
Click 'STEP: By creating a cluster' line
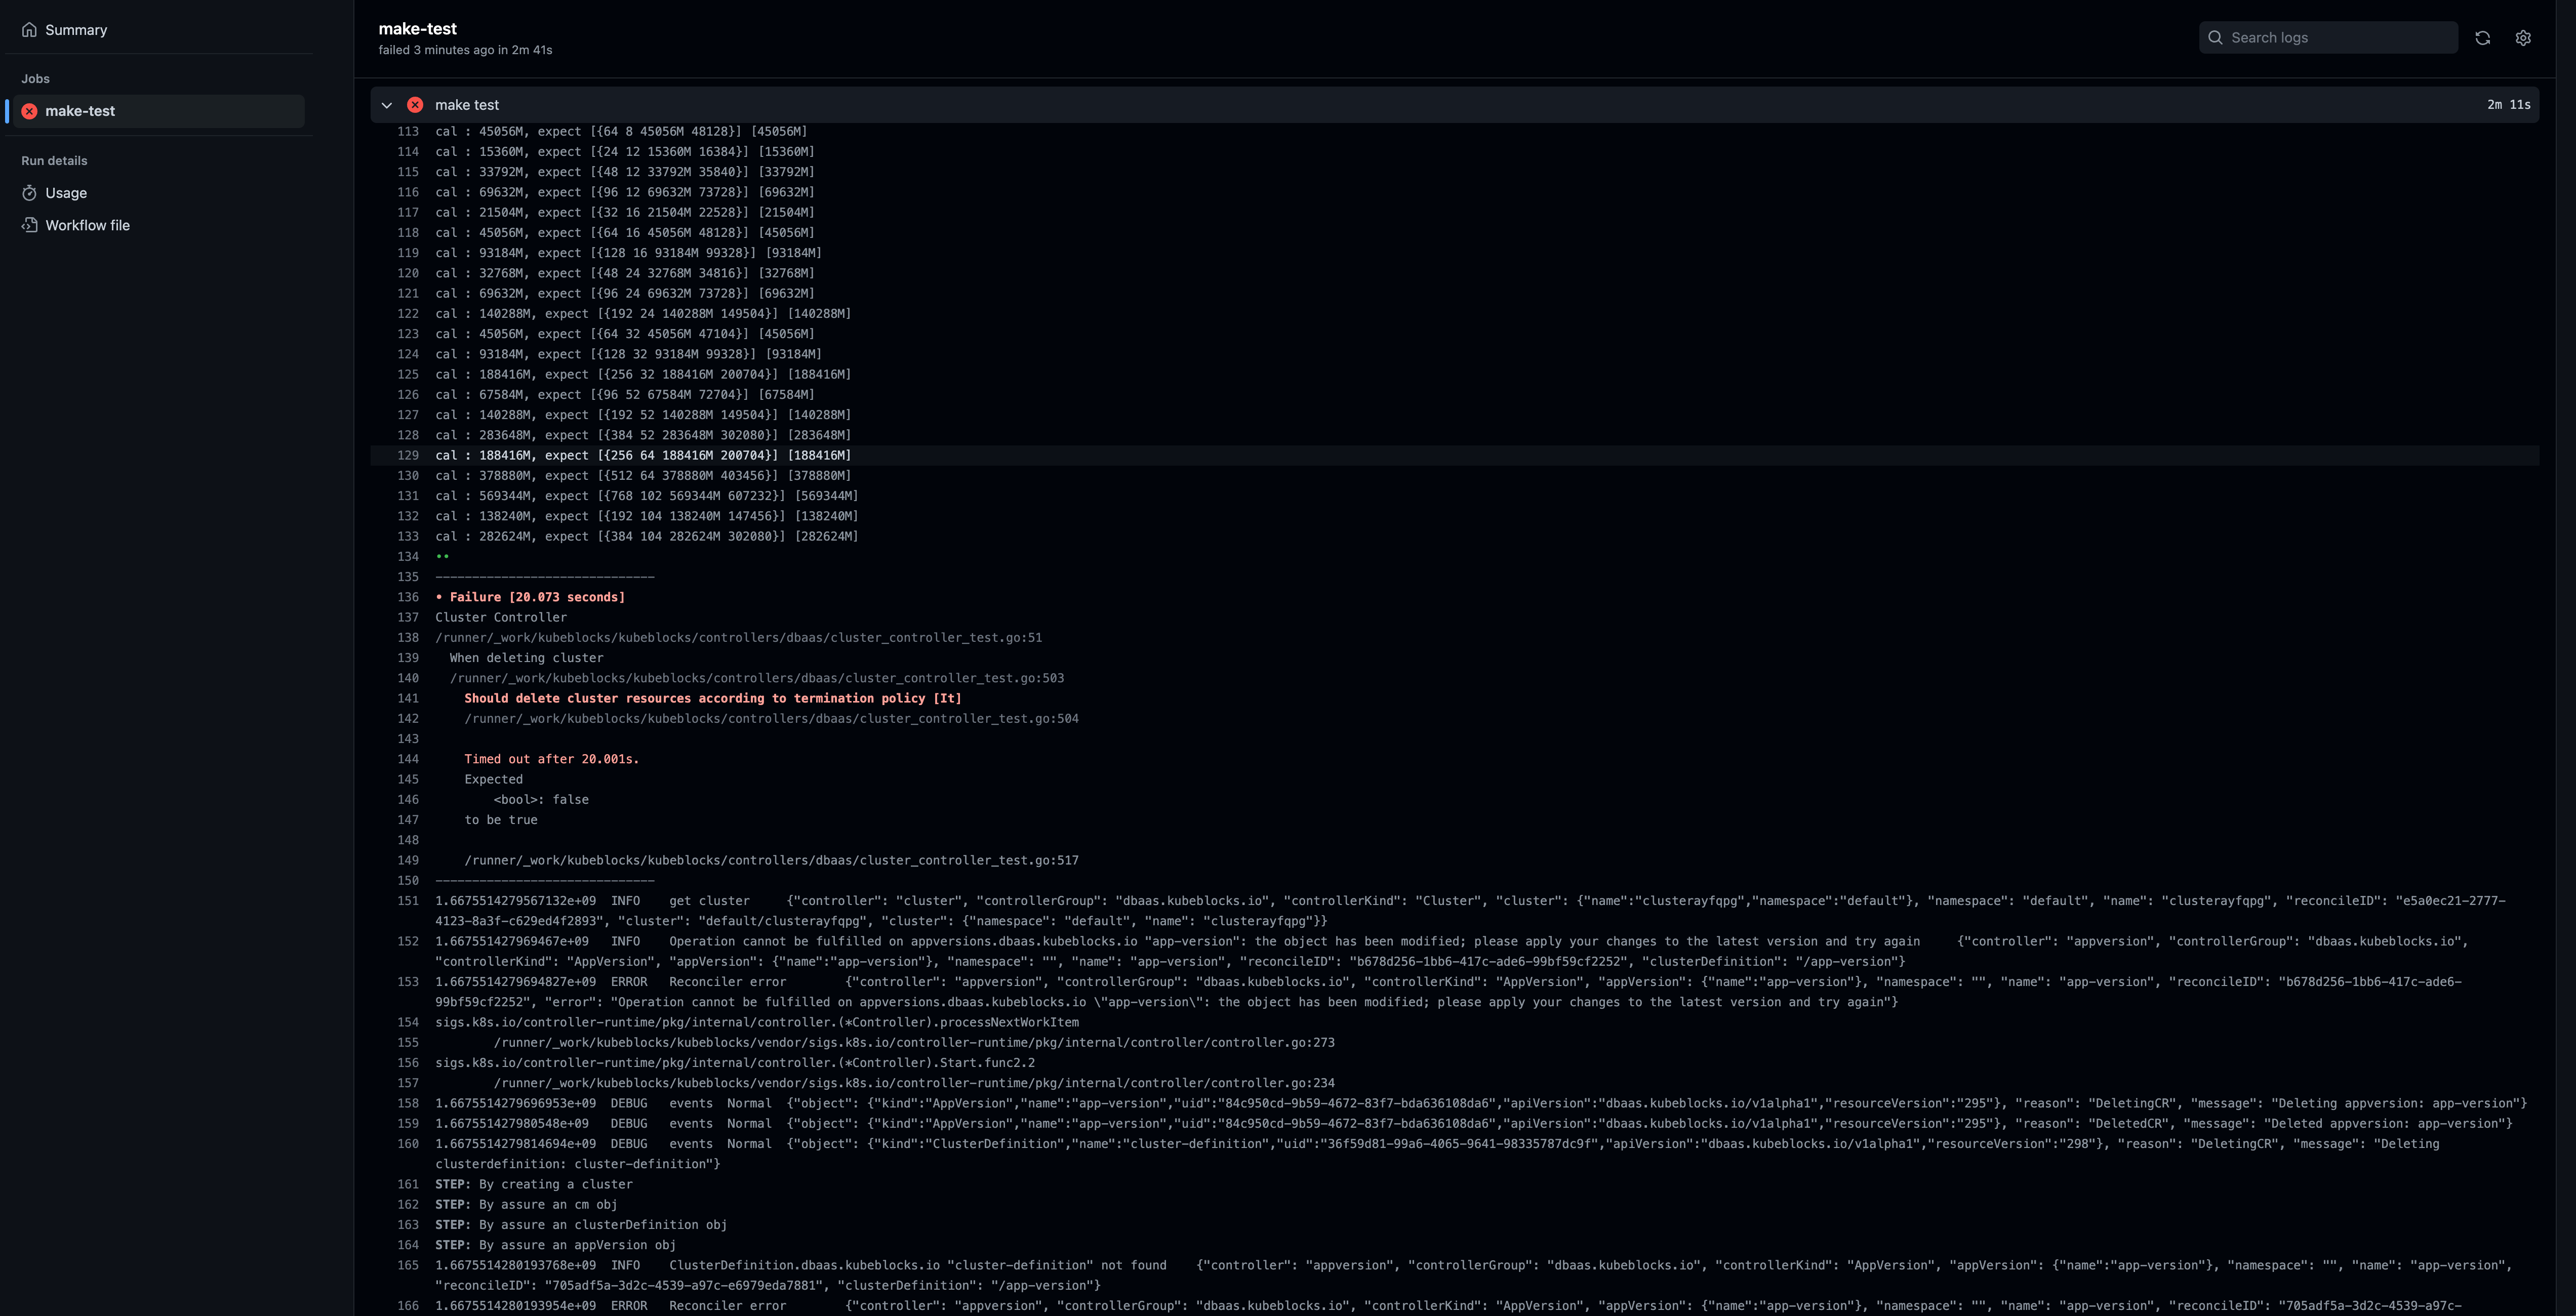point(534,1184)
